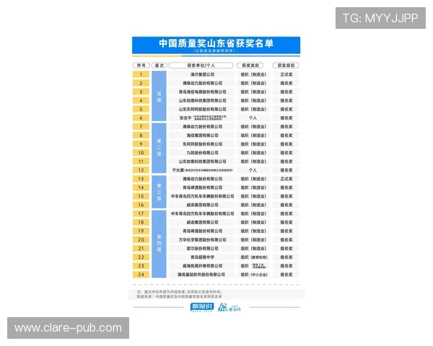This screenshot has height=346, width=433.
Task: Select 青岛啤酒股份有限公司 in row 19
Action: 202,231
